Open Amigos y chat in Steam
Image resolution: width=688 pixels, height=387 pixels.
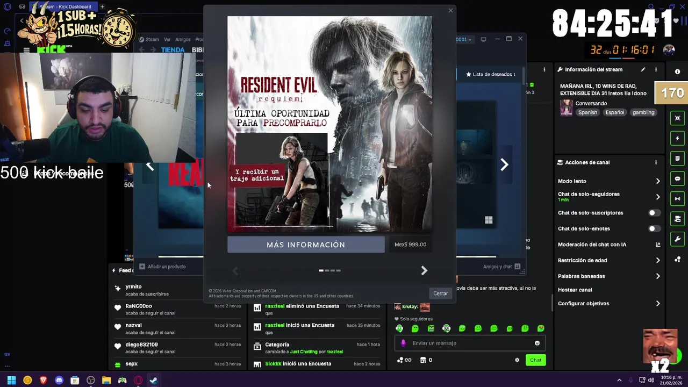click(501, 267)
